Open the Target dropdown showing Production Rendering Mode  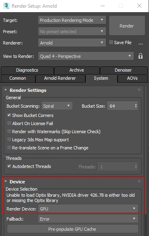tap(72, 20)
